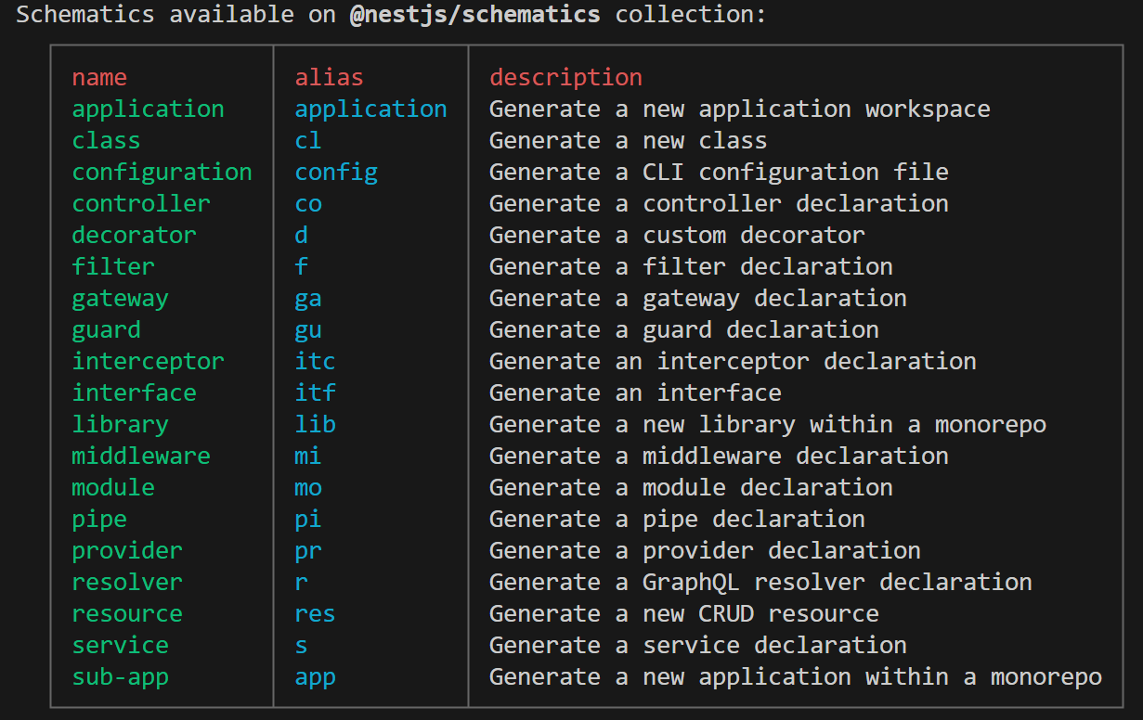Viewport: 1143px width, 720px height.
Task: Click 'Generate a new application workspace' description
Action: [x=740, y=109]
